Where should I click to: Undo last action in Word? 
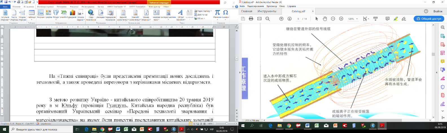[x=10, y=2]
